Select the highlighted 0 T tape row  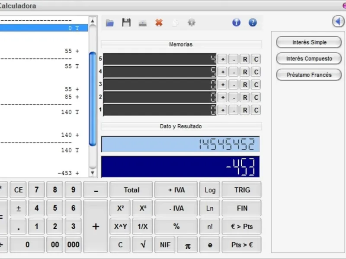coord(43,28)
